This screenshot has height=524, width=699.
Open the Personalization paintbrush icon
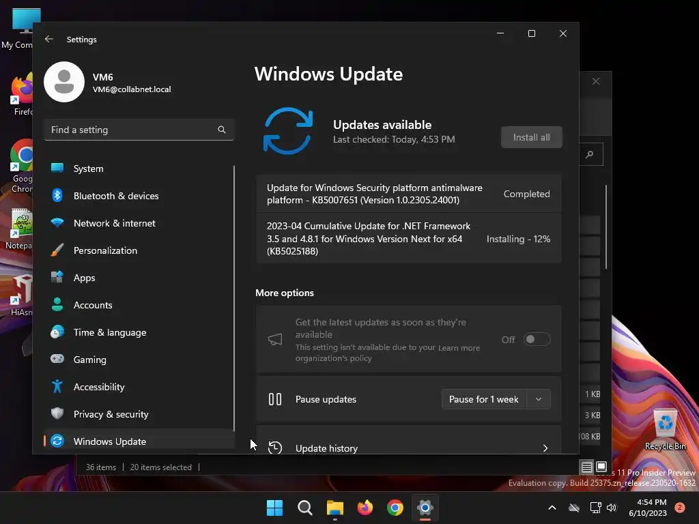[57, 250]
